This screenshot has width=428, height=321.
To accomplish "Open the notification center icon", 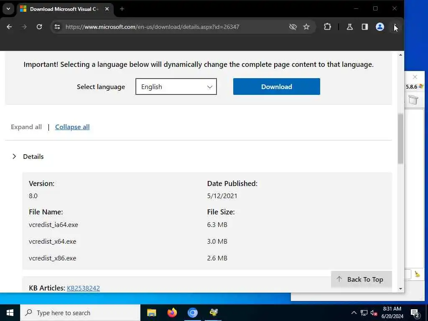I will tap(415, 313).
